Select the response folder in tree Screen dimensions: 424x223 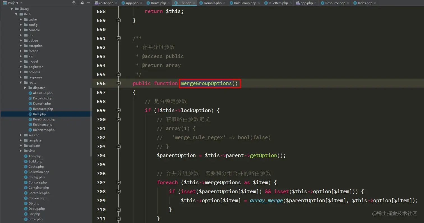click(x=33, y=77)
